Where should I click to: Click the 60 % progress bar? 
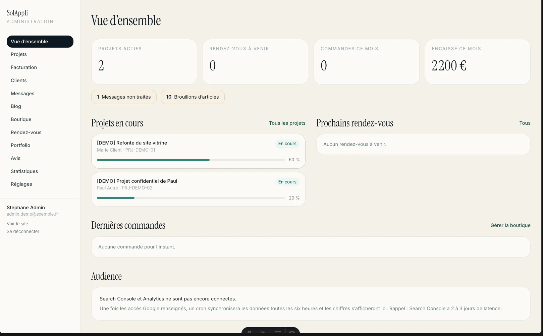pos(191,160)
